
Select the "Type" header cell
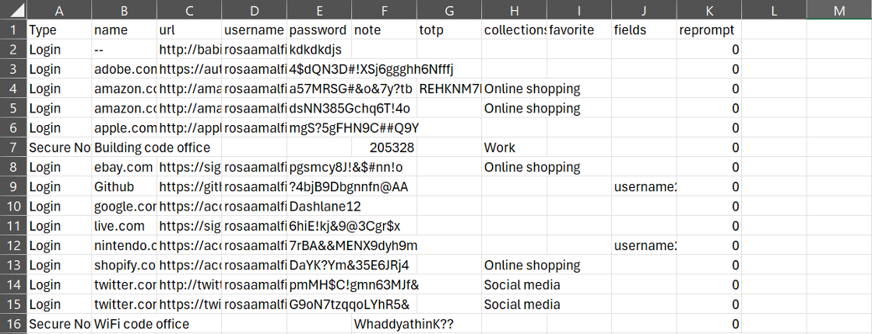(x=59, y=30)
